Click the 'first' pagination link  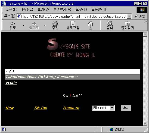65,95
